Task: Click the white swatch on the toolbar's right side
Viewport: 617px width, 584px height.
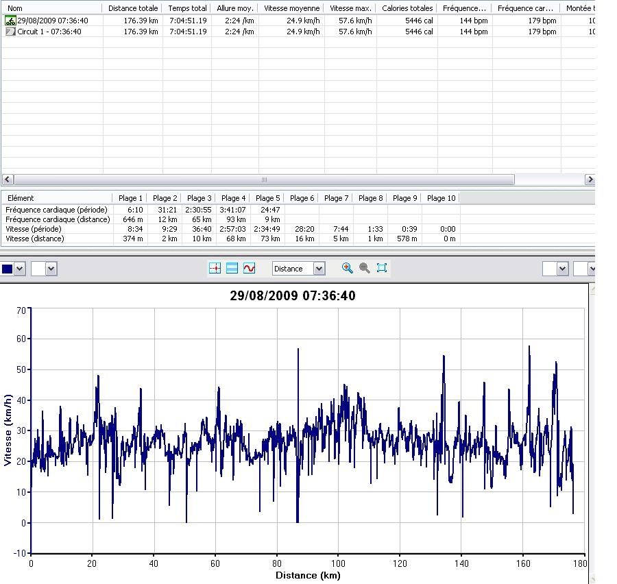Action: point(550,269)
